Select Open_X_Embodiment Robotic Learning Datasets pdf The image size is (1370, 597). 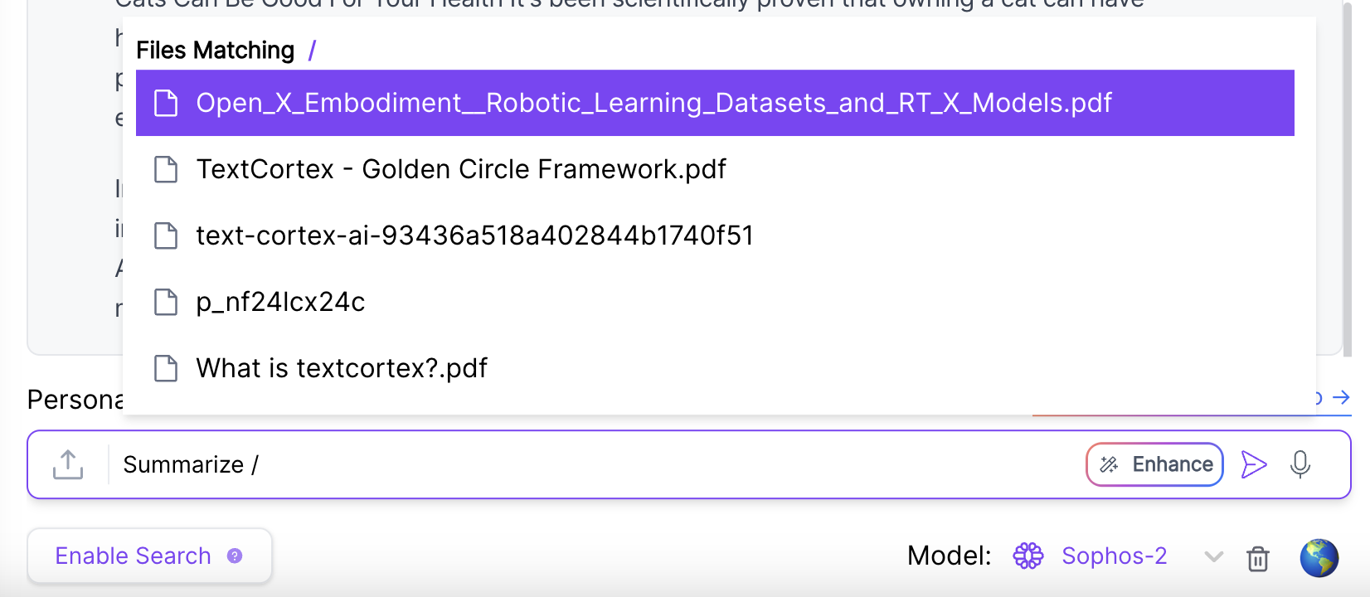pyautogui.click(x=715, y=103)
